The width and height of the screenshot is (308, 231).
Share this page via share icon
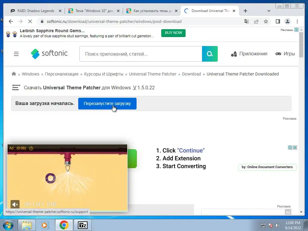(x=256, y=21)
